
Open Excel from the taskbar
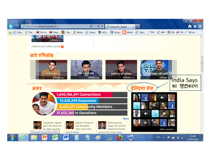55,138
